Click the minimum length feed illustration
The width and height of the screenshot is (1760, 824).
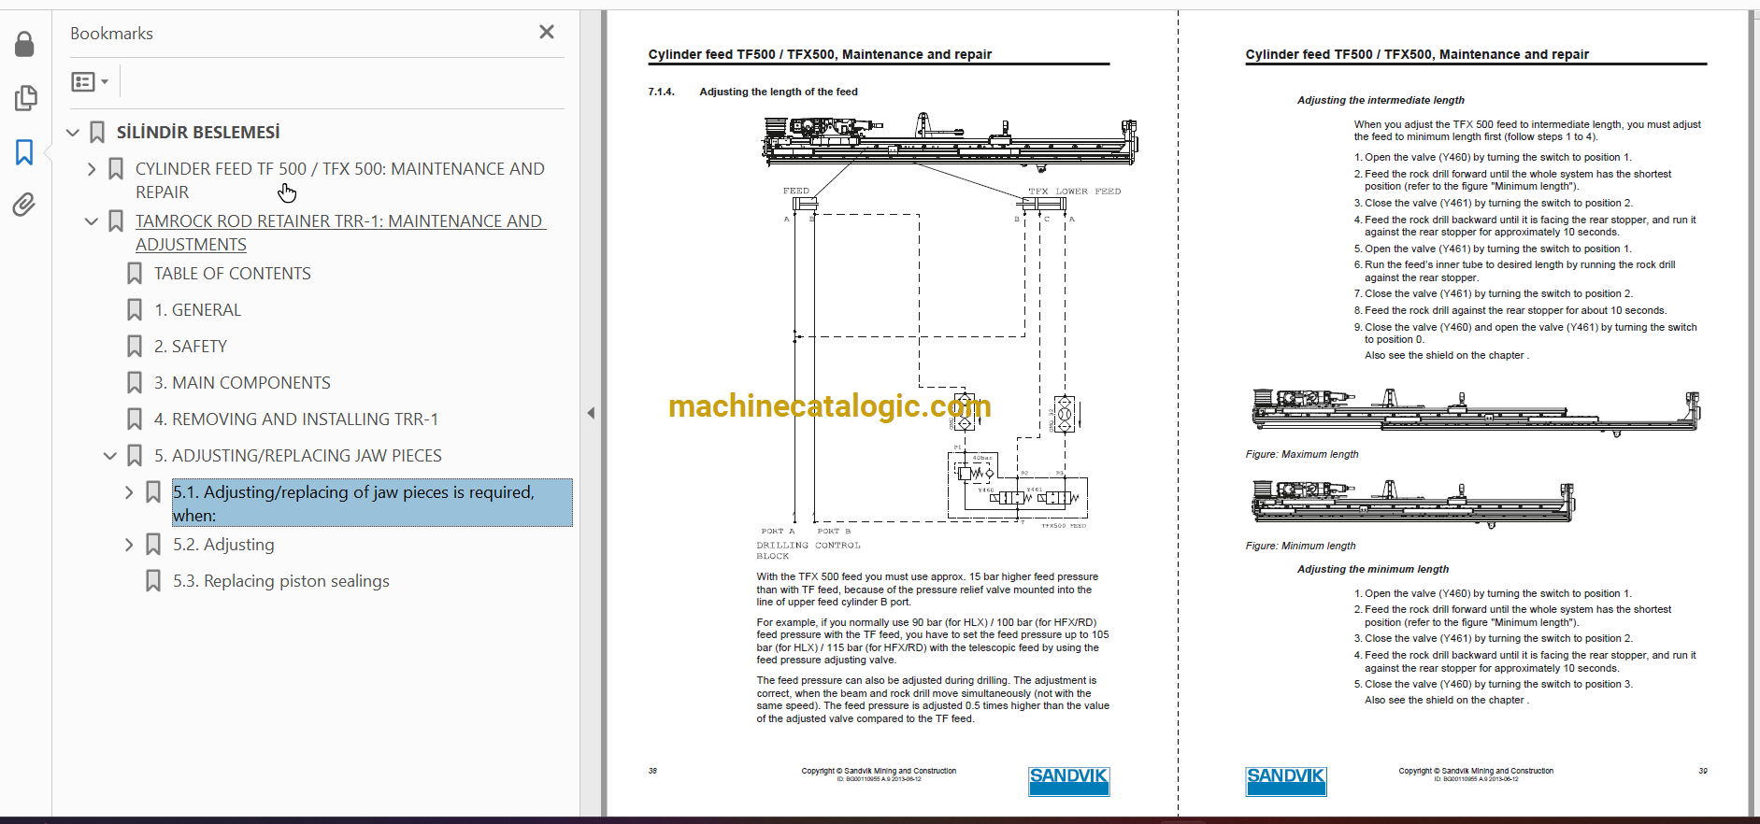pos(1412,504)
